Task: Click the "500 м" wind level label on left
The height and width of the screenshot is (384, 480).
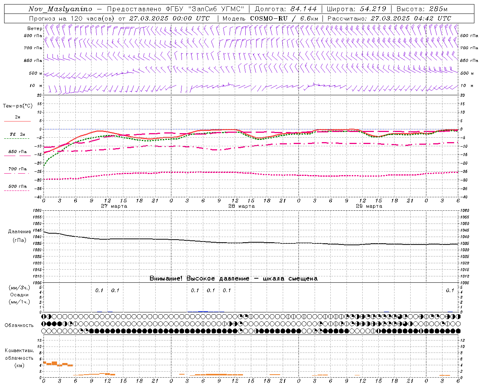Action: tap(36, 73)
